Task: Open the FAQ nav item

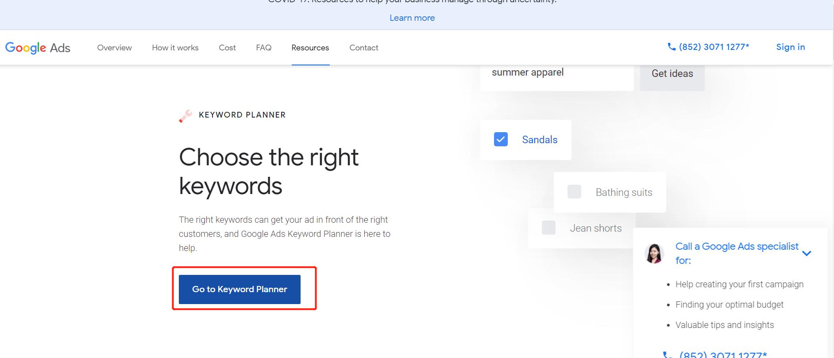Action: 263,48
